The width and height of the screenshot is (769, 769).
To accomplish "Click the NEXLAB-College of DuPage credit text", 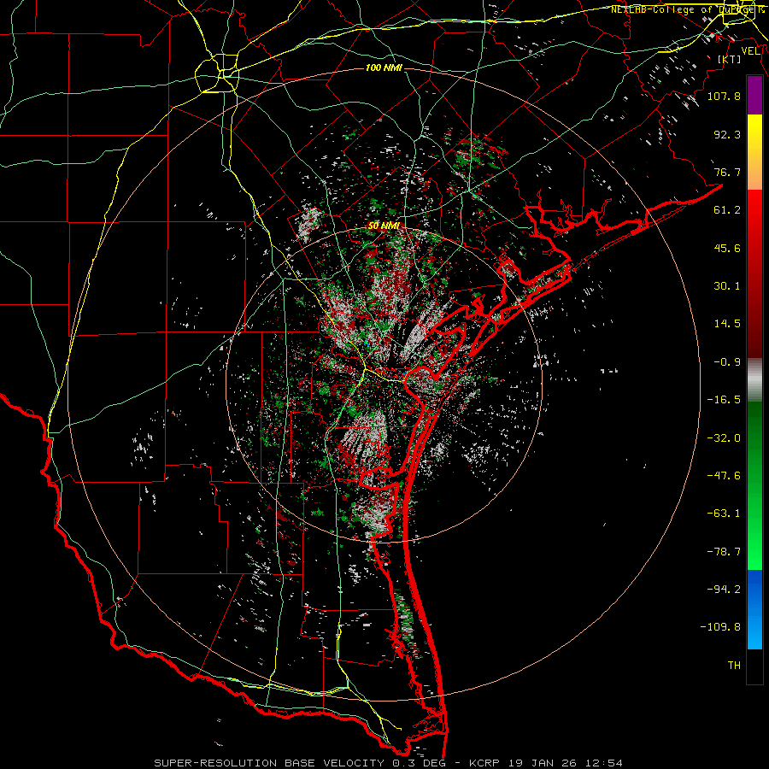I will (x=684, y=9).
